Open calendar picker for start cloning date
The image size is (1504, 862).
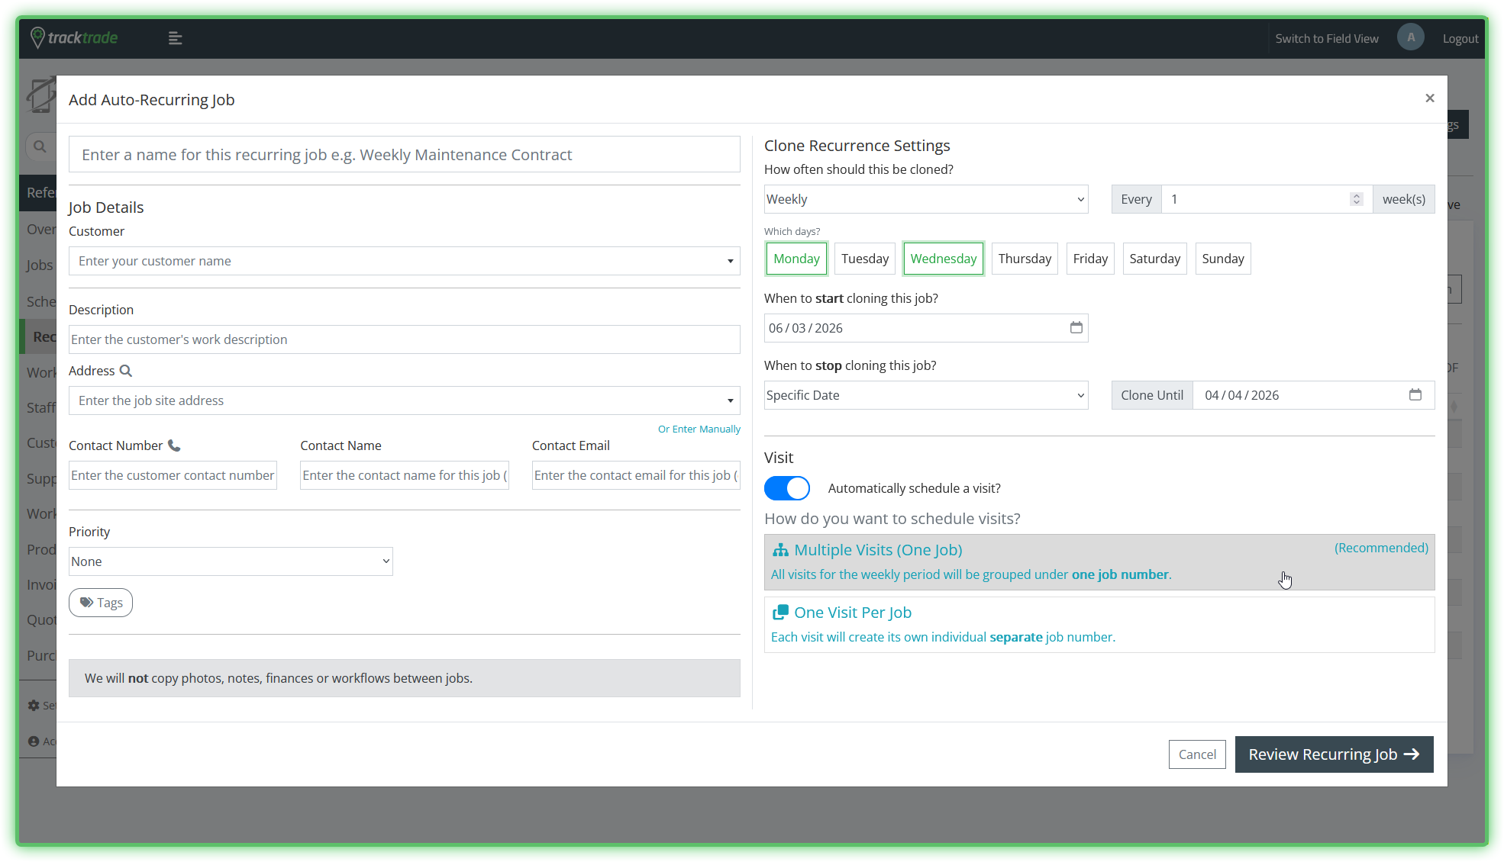click(1076, 328)
